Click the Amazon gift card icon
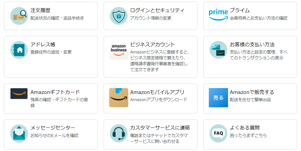Screen dimensions: 301x151 click(19, 94)
